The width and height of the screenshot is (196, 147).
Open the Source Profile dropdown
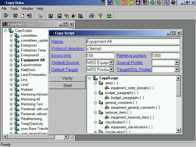[x=177, y=63]
